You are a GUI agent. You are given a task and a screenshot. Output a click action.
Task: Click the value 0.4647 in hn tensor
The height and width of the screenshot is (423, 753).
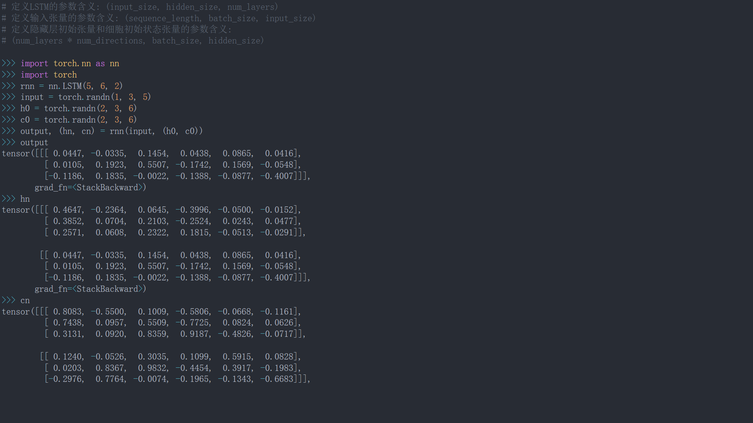pos(67,210)
